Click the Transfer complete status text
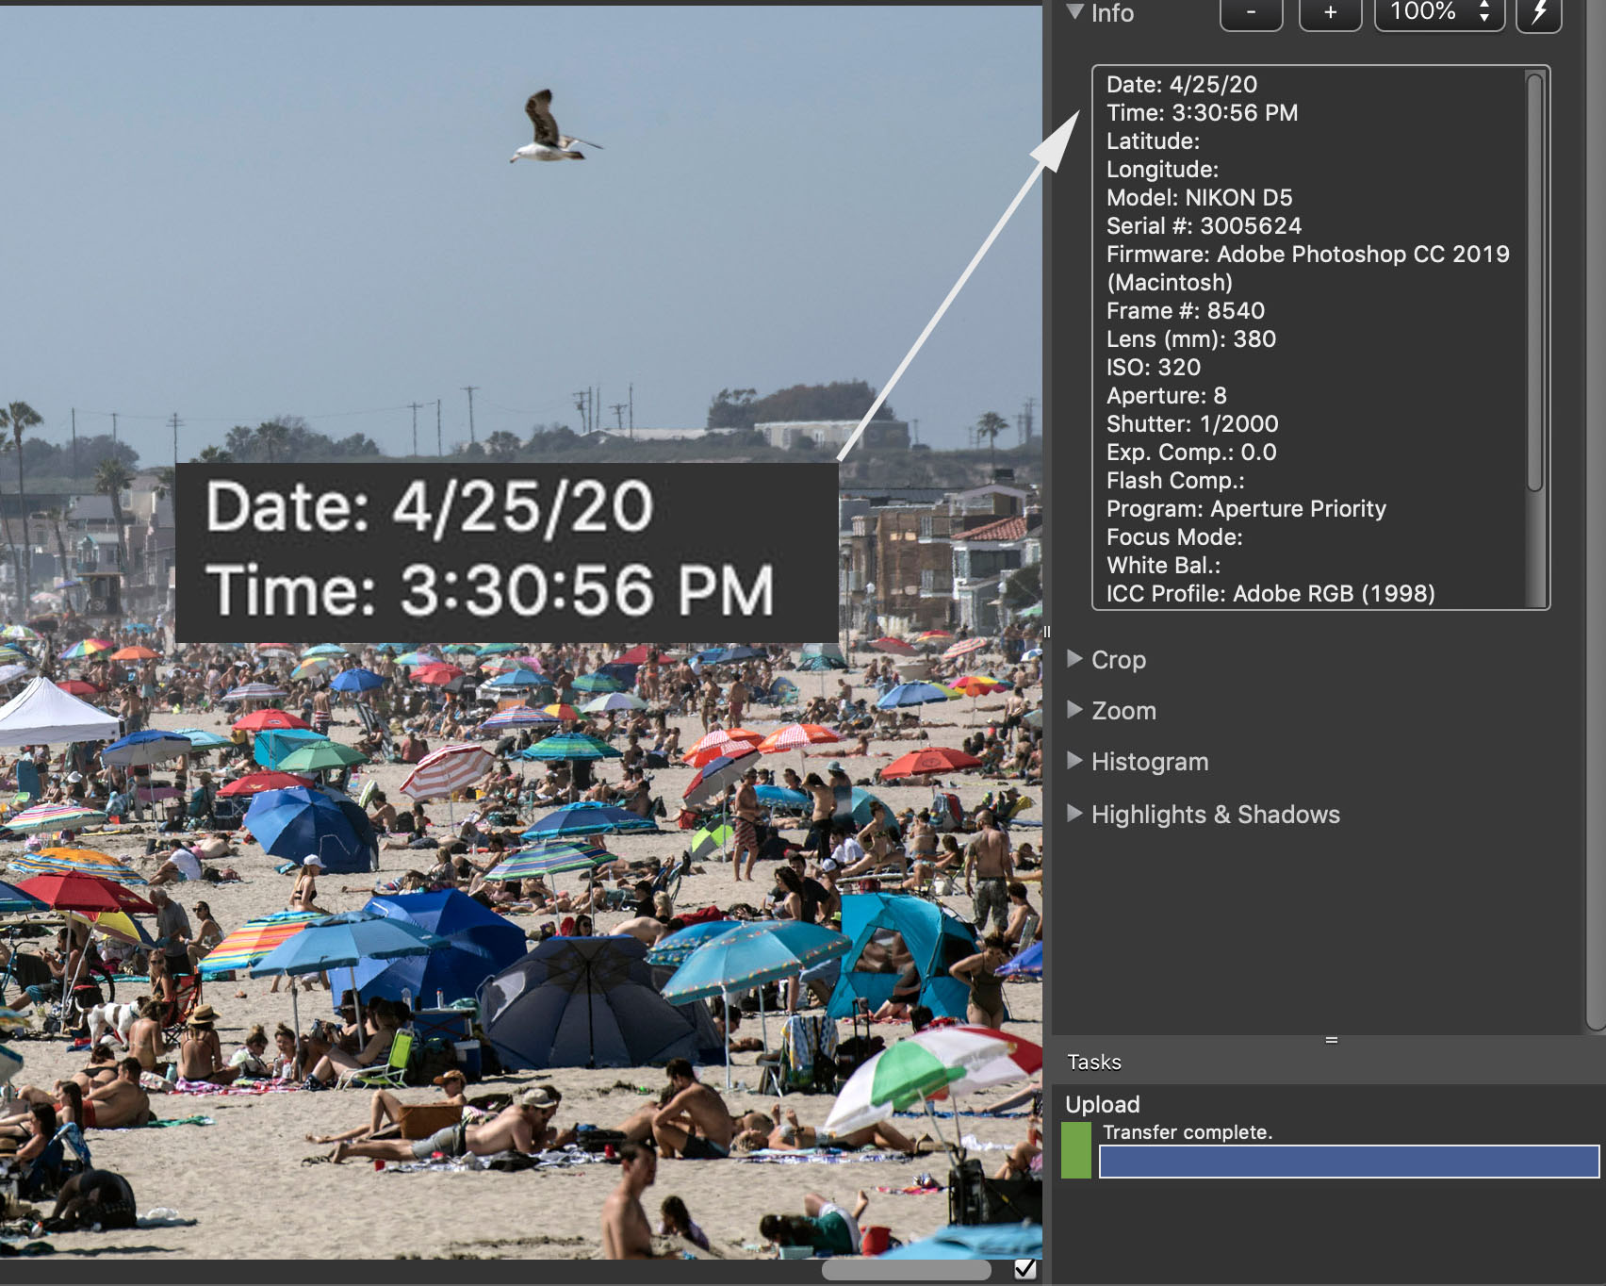Viewport: 1606px width, 1286px height. 1186,1132
